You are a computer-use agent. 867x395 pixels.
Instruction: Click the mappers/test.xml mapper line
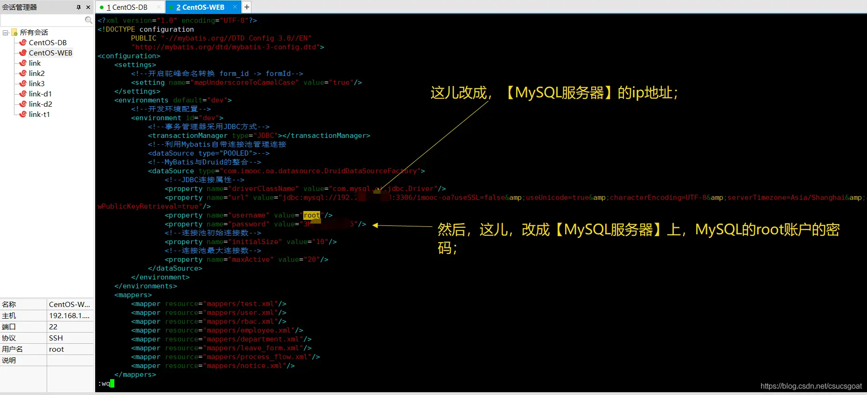[209, 304]
